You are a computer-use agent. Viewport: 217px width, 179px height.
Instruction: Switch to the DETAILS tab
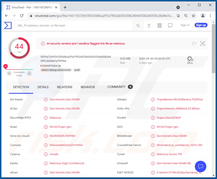(43, 87)
